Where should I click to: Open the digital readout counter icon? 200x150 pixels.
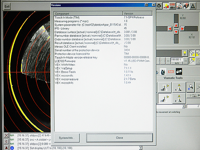tap(173, 5)
